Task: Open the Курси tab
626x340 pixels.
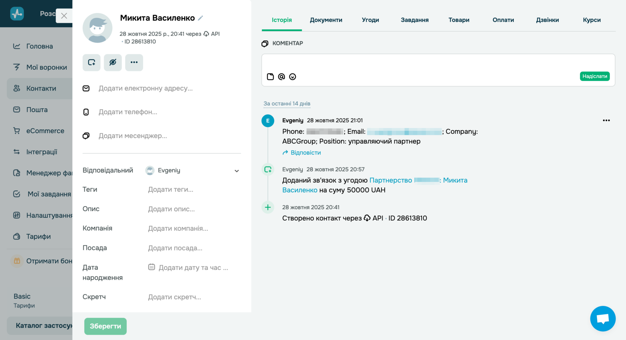Action: 592,20
